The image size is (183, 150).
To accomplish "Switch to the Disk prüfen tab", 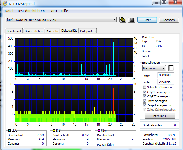I will (88, 31).
